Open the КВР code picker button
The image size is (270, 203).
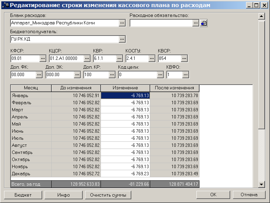(x=119, y=58)
